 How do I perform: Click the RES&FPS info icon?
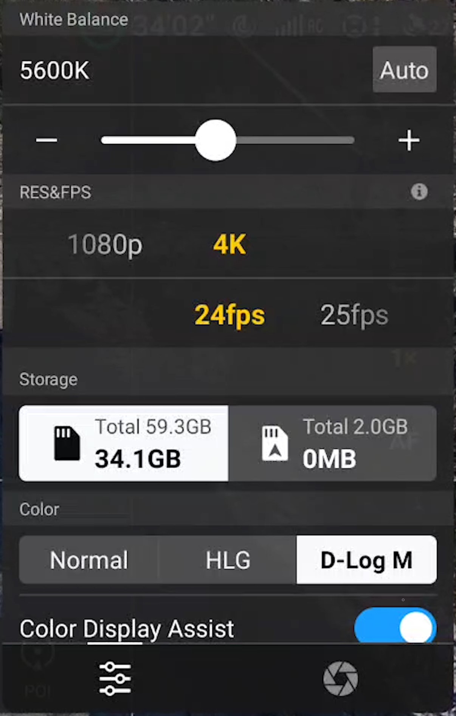(x=419, y=192)
